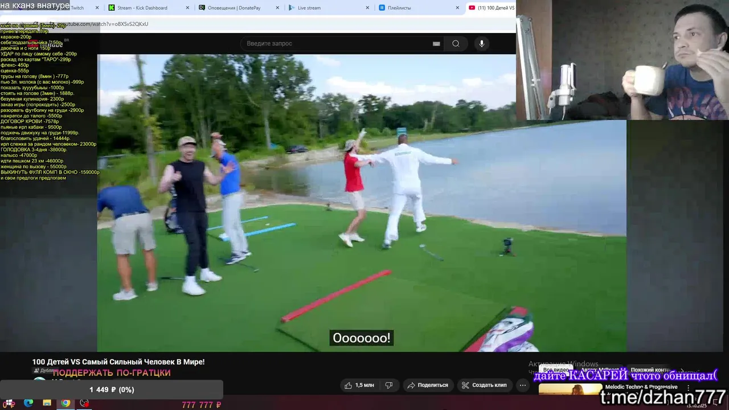Click the t.me/dzhan777 overlay link
This screenshot has width=729, height=410.
point(663,396)
